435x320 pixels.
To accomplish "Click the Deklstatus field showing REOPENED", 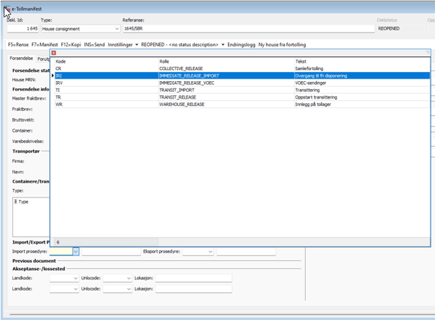I will [x=401, y=29].
